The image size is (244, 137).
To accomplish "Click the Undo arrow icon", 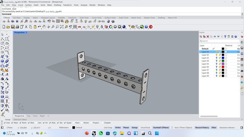I will (x=40, y=27).
